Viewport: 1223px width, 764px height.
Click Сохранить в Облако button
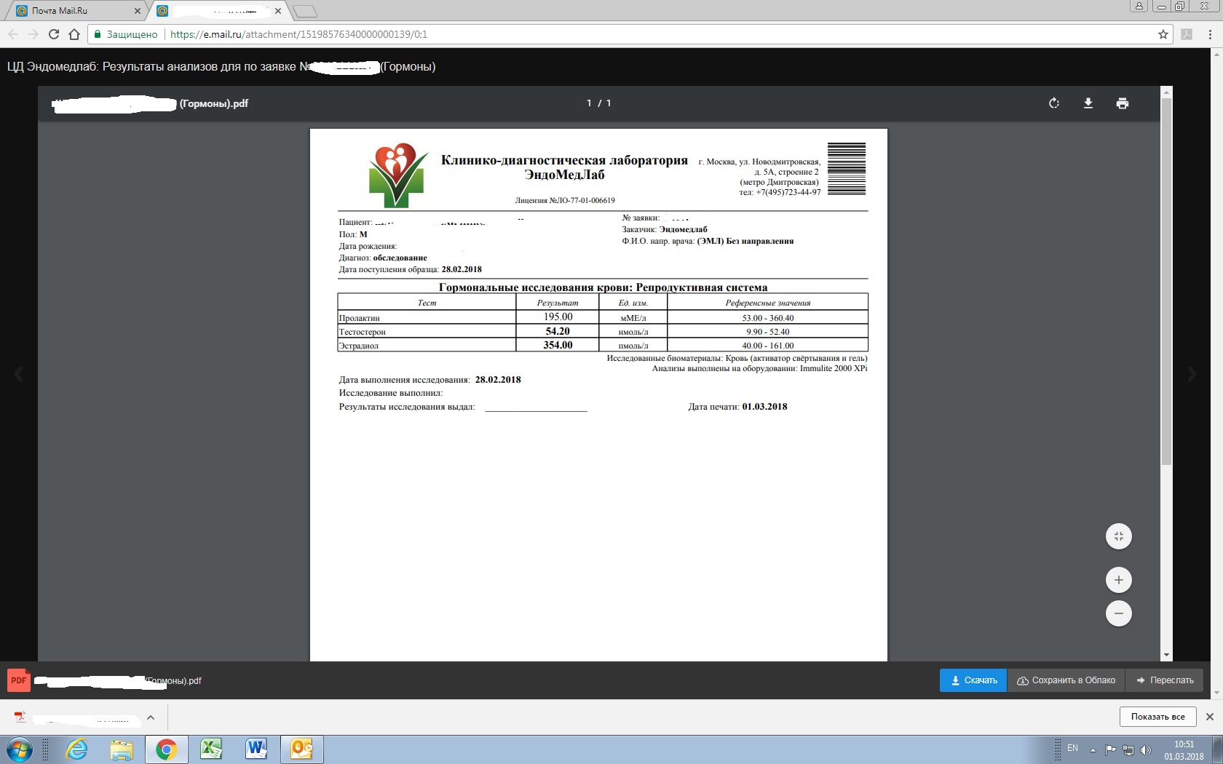coord(1066,680)
